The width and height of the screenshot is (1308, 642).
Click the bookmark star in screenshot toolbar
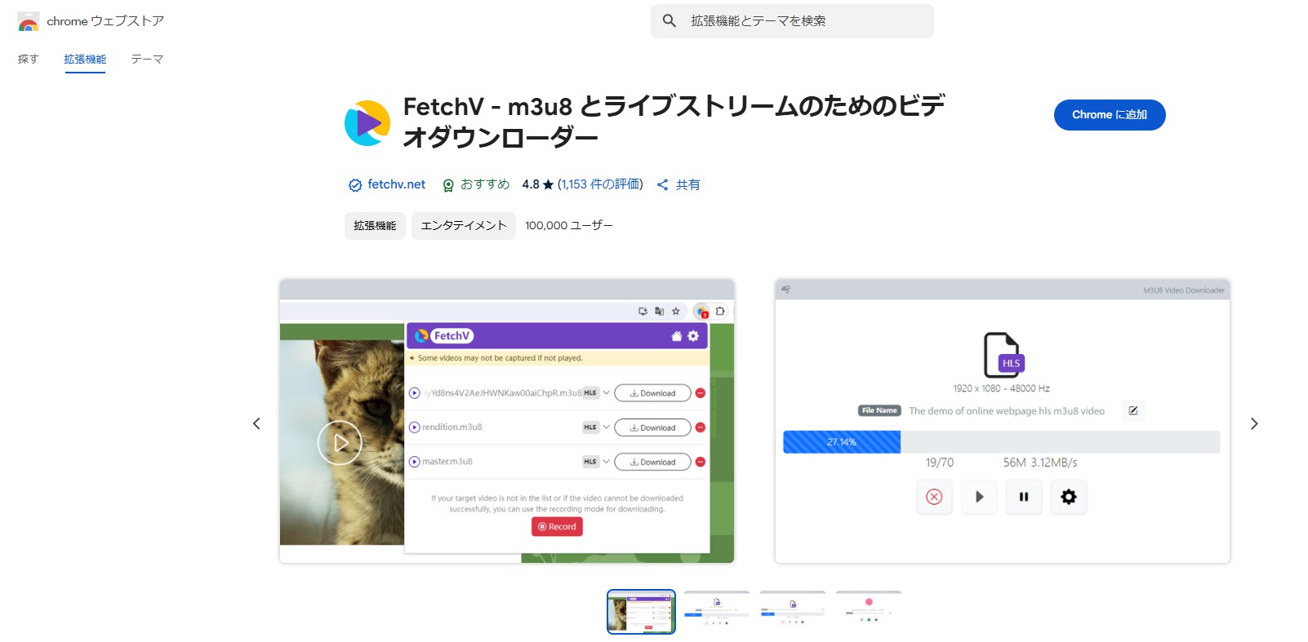point(675,312)
